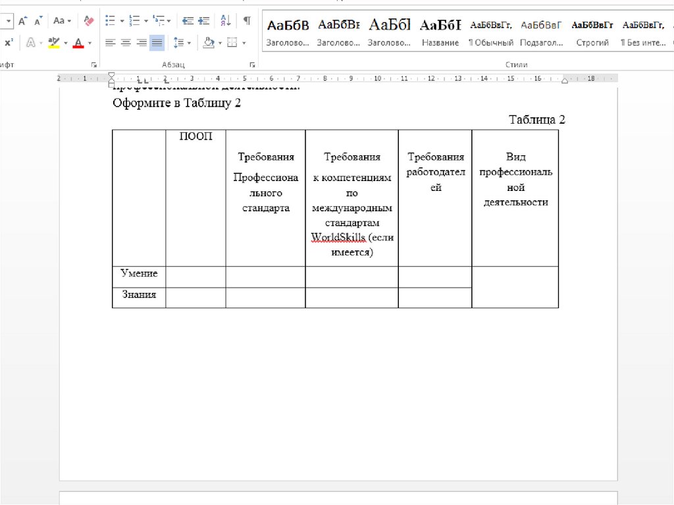Viewport: 674px width, 505px height.
Task: Apply the Строгий style
Action: coord(592,33)
